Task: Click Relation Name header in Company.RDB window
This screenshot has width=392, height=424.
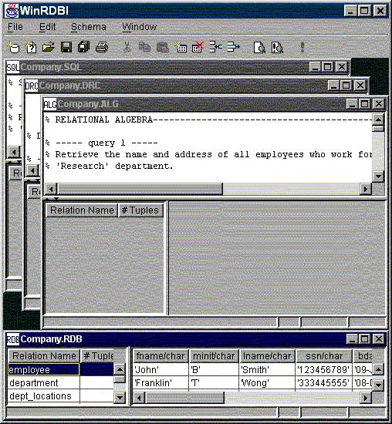Action: point(44,356)
